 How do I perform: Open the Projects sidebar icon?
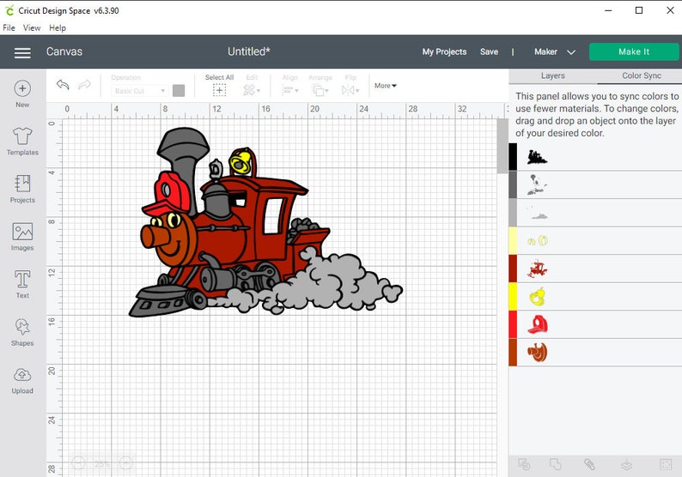[x=22, y=184]
